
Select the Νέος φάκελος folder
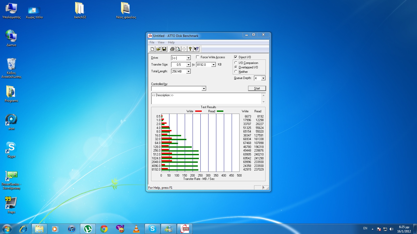click(x=126, y=11)
